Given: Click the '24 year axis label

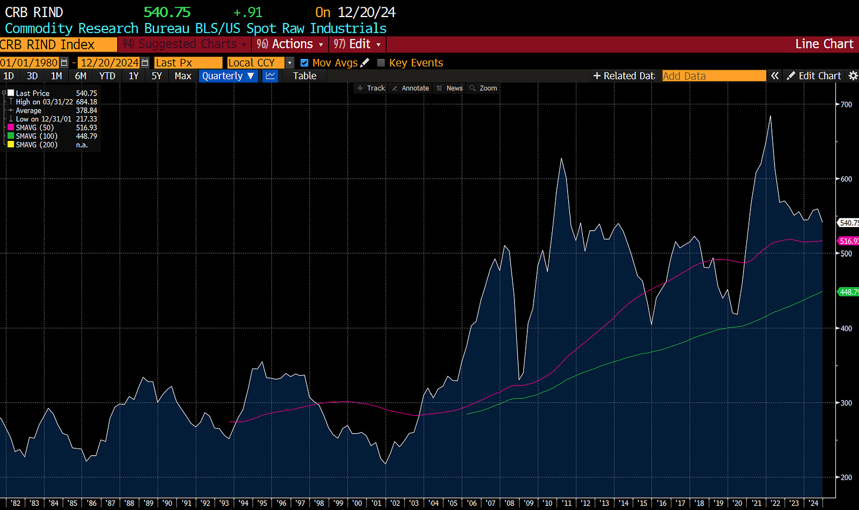Looking at the screenshot, I should tap(813, 503).
